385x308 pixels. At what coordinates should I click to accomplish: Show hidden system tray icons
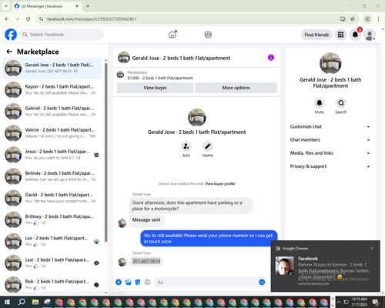click(x=339, y=302)
